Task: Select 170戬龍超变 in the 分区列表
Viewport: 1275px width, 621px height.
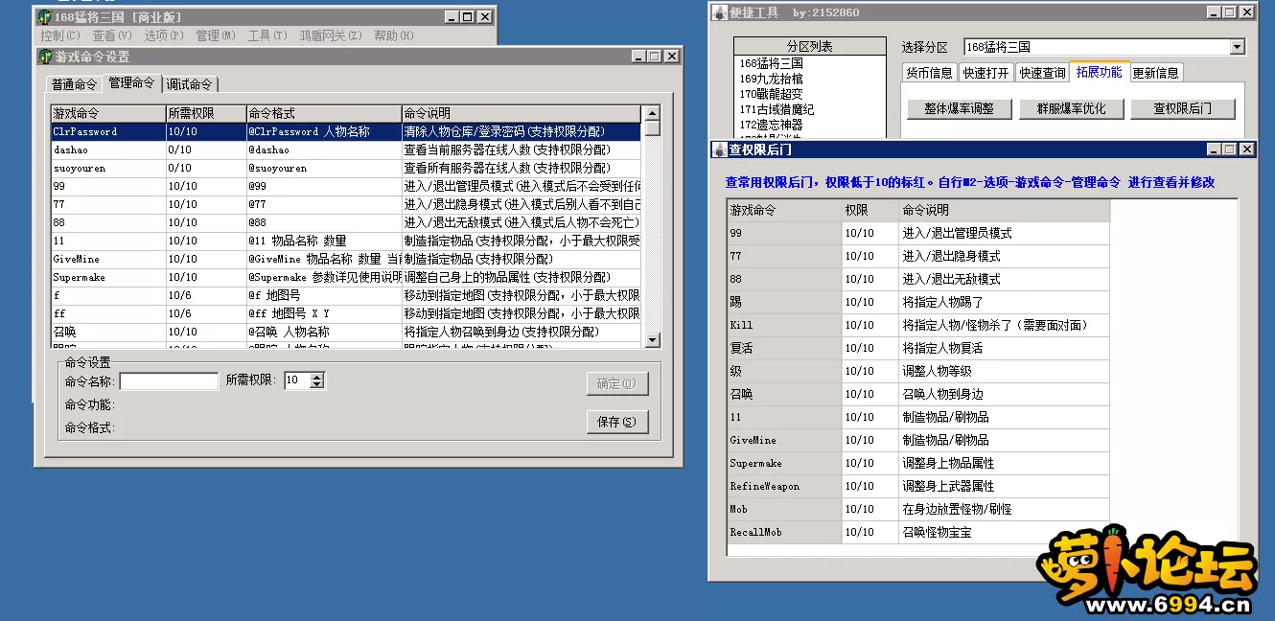Action: [x=810, y=94]
